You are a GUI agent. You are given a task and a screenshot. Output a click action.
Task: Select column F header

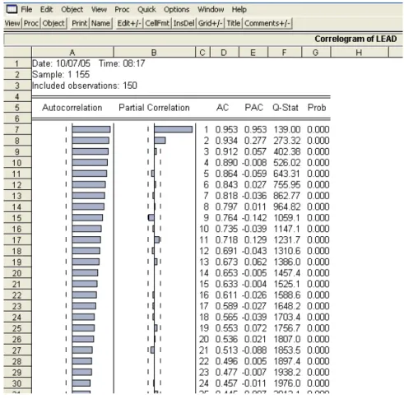(x=284, y=53)
